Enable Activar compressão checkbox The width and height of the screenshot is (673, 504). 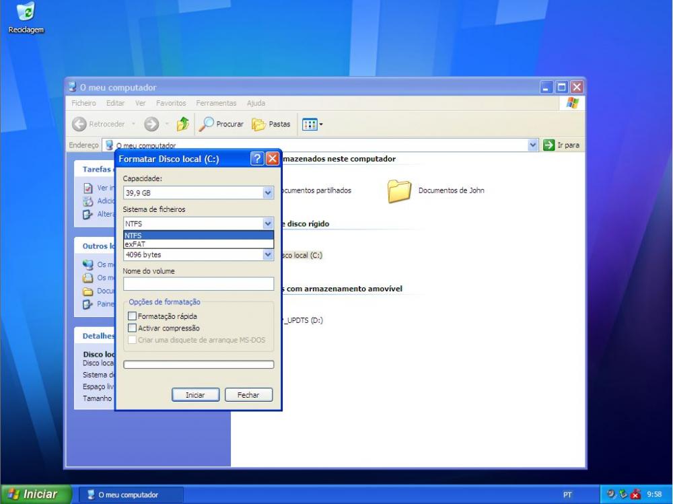[x=133, y=328]
